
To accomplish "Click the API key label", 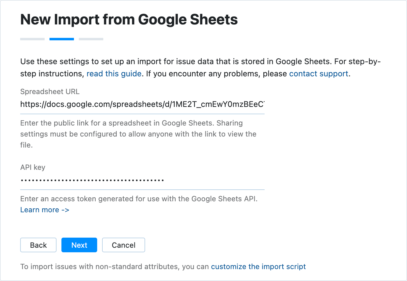I will point(32,167).
